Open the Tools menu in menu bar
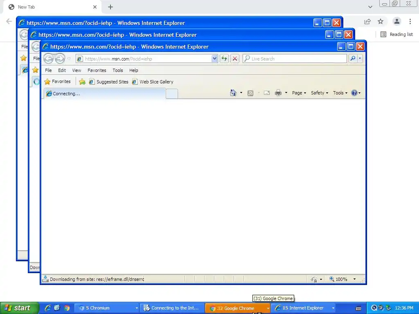This screenshot has height=314, width=419. [x=117, y=70]
